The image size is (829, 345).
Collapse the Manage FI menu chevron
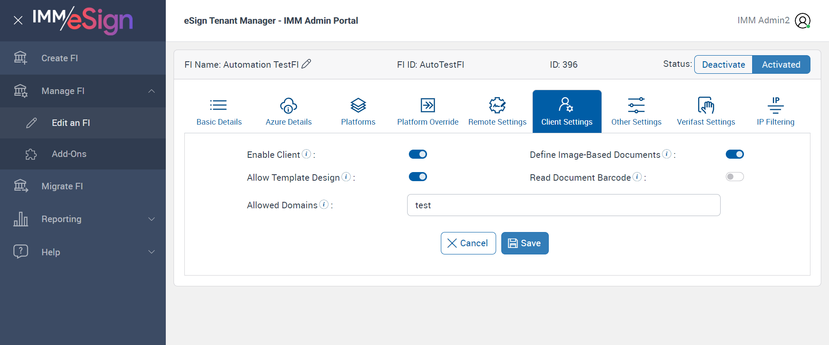[152, 91]
